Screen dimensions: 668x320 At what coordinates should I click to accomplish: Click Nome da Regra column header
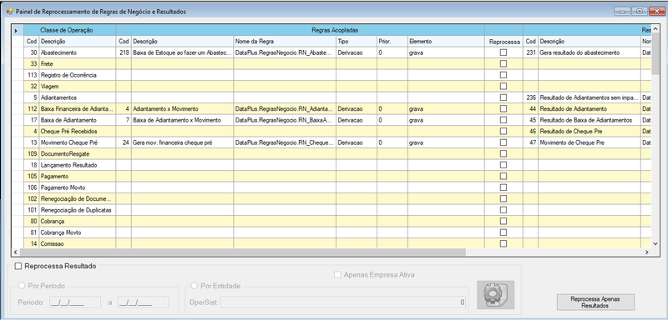(285, 42)
